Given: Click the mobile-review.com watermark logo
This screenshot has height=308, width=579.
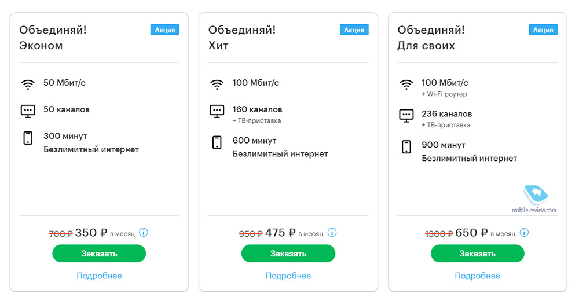Looking at the screenshot, I should tap(534, 199).
